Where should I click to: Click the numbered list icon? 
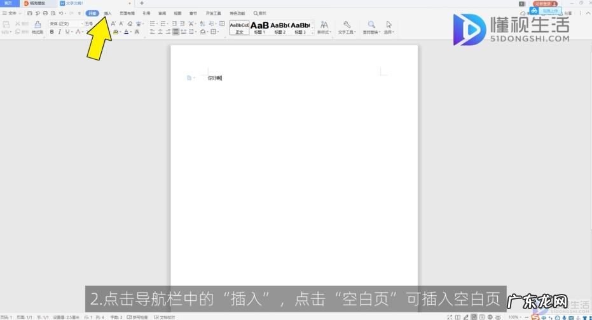click(163, 24)
